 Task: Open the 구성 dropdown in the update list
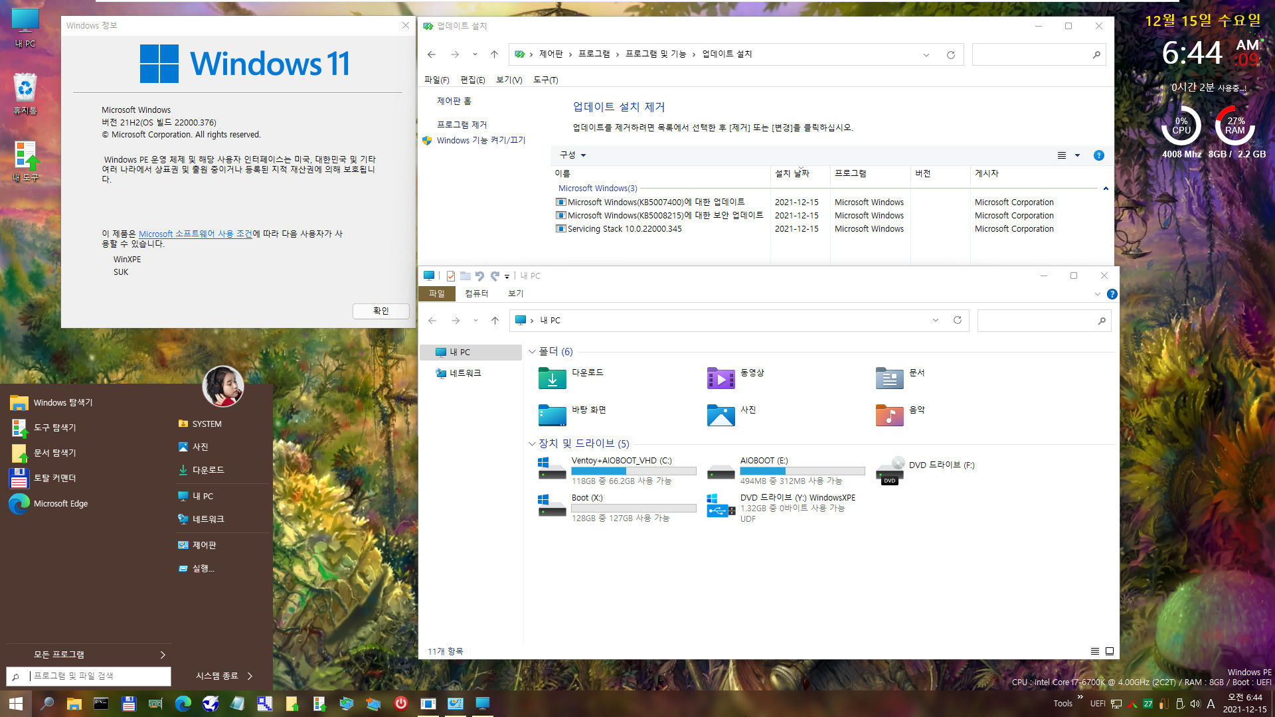[572, 155]
